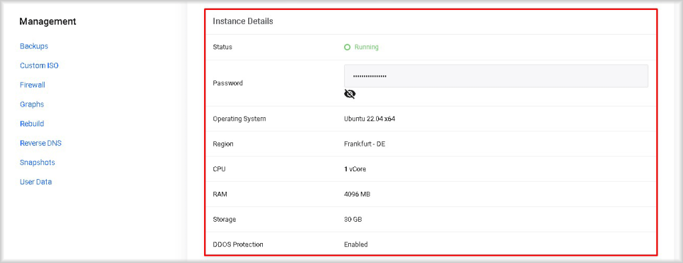Click the 1 vCore CPU value
This screenshot has height=263, width=683.
click(x=355, y=169)
